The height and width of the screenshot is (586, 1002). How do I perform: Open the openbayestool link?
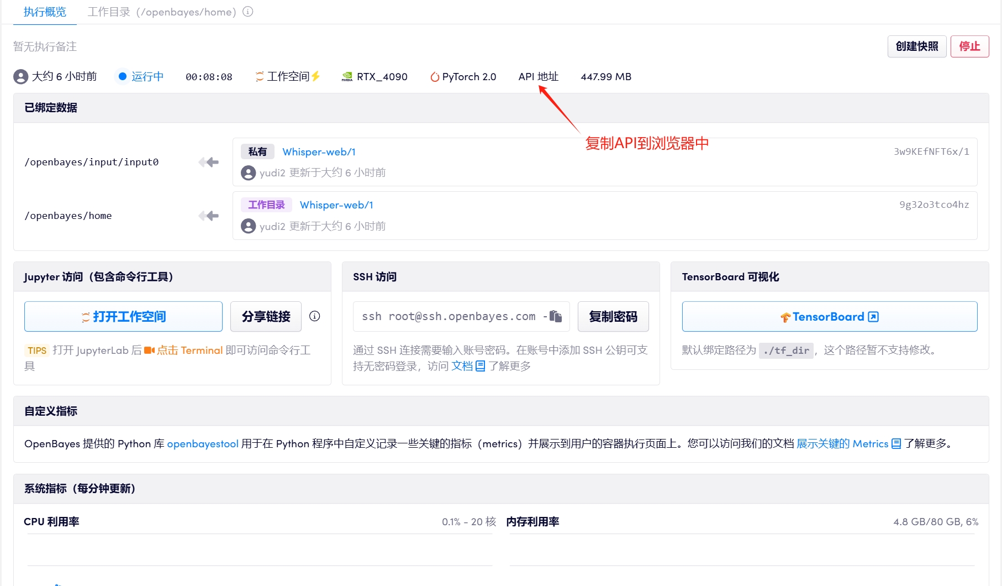203,444
